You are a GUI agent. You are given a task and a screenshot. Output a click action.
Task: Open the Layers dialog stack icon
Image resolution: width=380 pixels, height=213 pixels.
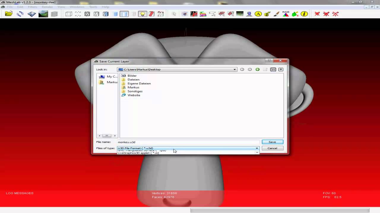coord(54,14)
